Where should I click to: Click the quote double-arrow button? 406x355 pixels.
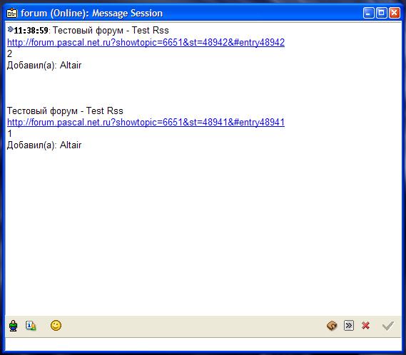pyautogui.click(x=349, y=326)
